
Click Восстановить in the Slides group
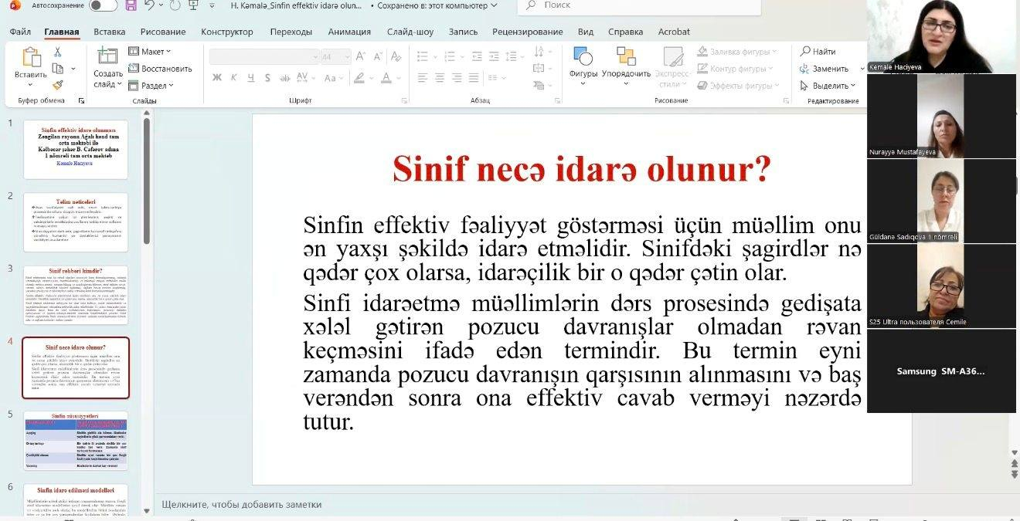pyautogui.click(x=168, y=69)
